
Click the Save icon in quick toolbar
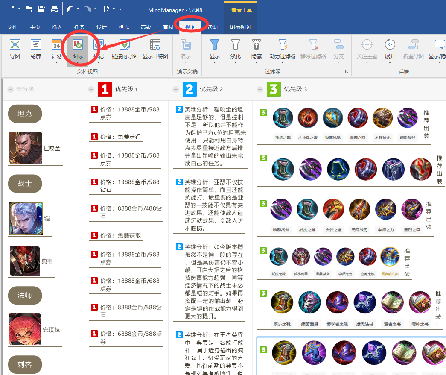coord(42,9)
